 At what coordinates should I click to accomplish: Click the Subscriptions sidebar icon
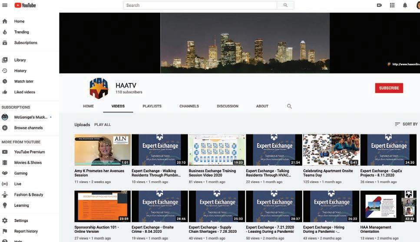(5, 43)
